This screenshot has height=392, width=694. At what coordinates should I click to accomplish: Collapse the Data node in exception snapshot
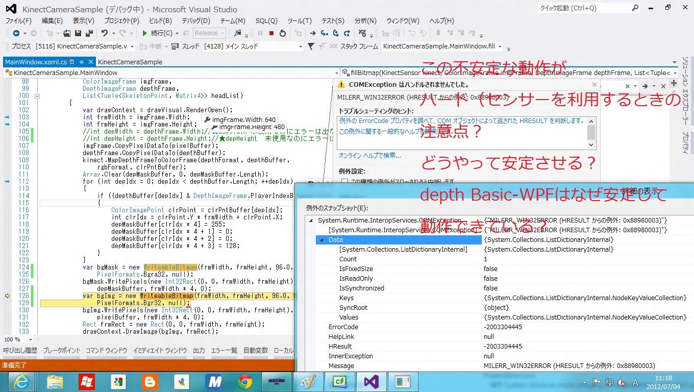[322, 240]
